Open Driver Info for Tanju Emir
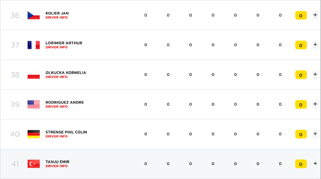 coord(56,166)
